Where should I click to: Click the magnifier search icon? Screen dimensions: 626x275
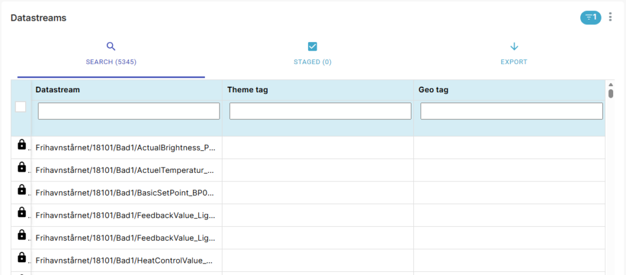(x=111, y=46)
